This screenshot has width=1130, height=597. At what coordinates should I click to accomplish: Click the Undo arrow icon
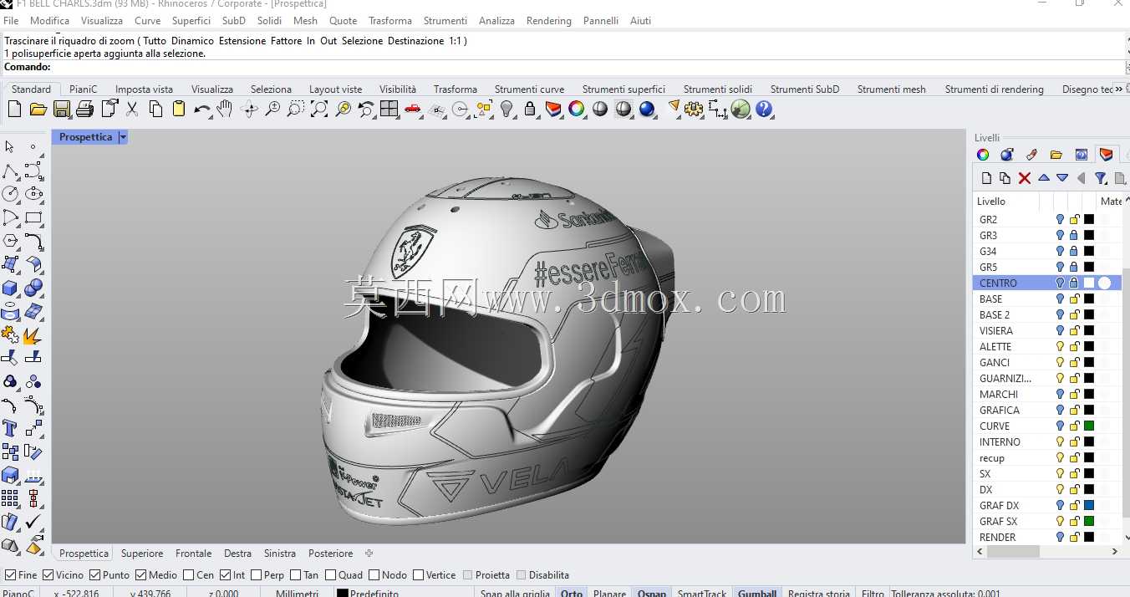[x=201, y=109]
